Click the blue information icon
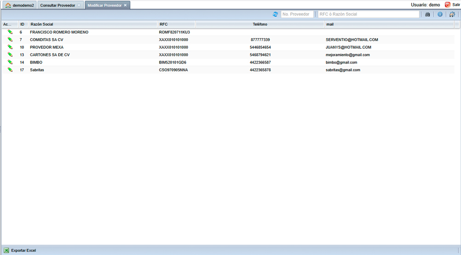 click(440, 14)
